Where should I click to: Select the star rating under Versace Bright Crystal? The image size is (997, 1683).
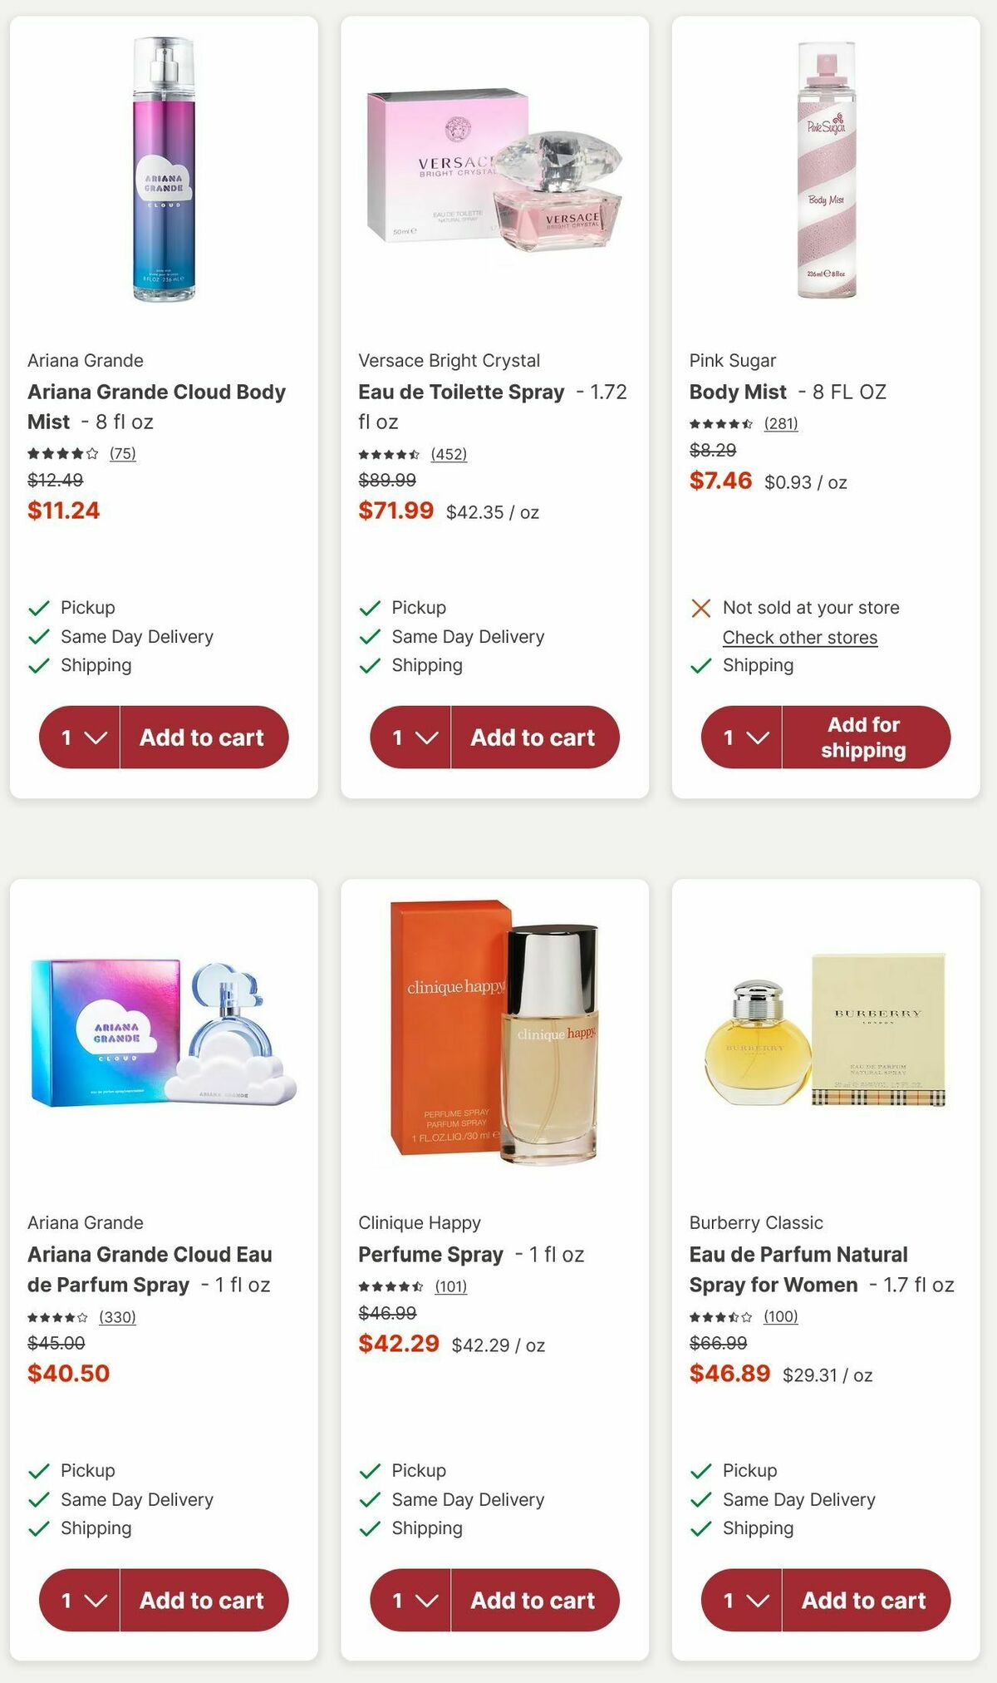(x=387, y=455)
